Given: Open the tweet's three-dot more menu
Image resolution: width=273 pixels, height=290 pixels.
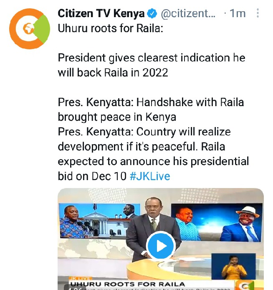Looking at the screenshot, I should coord(258,13).
